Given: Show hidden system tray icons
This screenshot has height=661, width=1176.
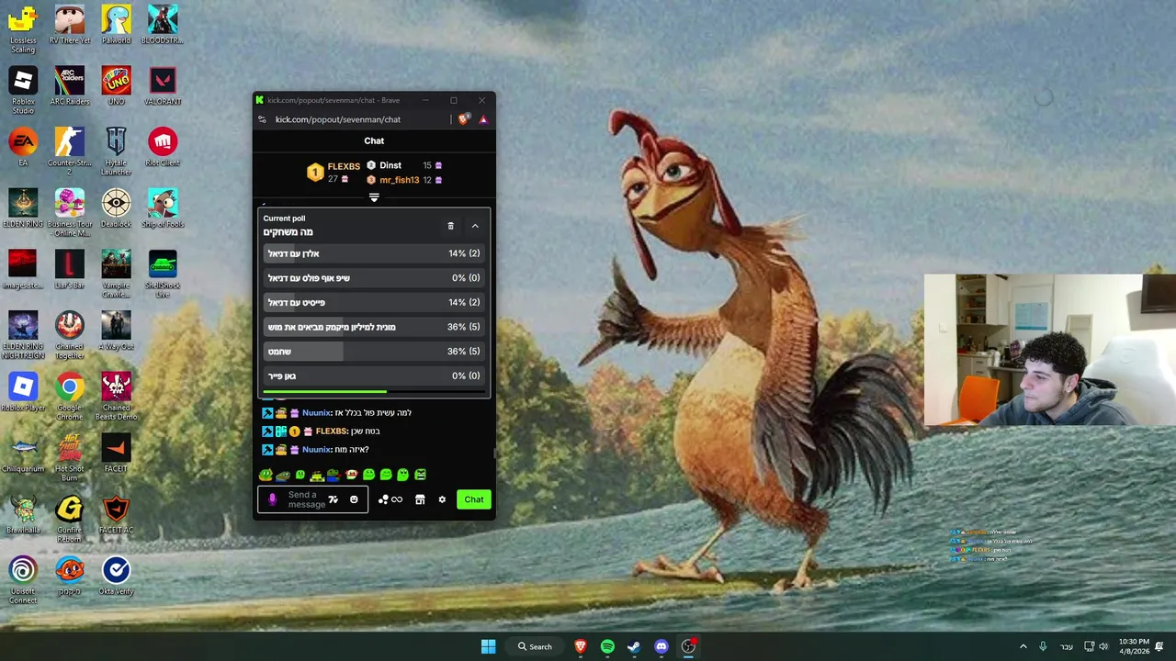Looking at the screenshot, I should coord(1023,646).
